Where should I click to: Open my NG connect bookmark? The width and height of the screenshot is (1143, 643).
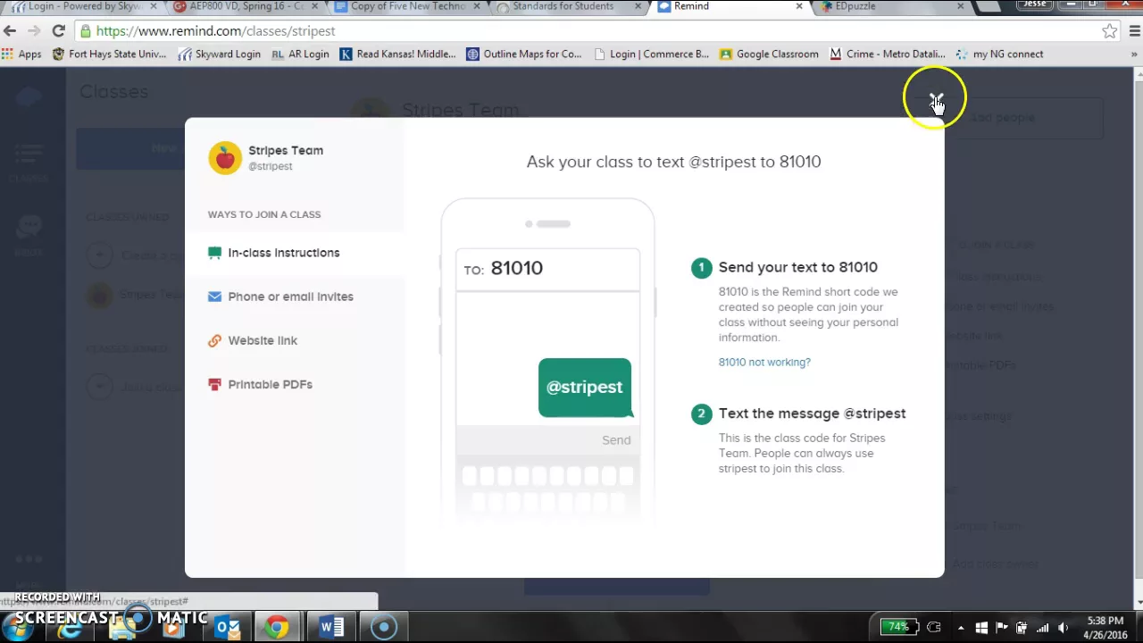999,54
